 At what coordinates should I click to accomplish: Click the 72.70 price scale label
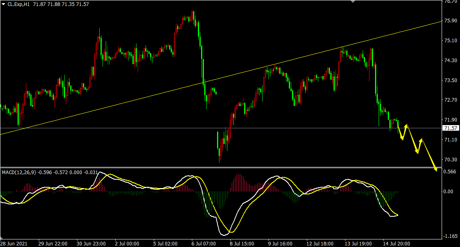[450, 100]
